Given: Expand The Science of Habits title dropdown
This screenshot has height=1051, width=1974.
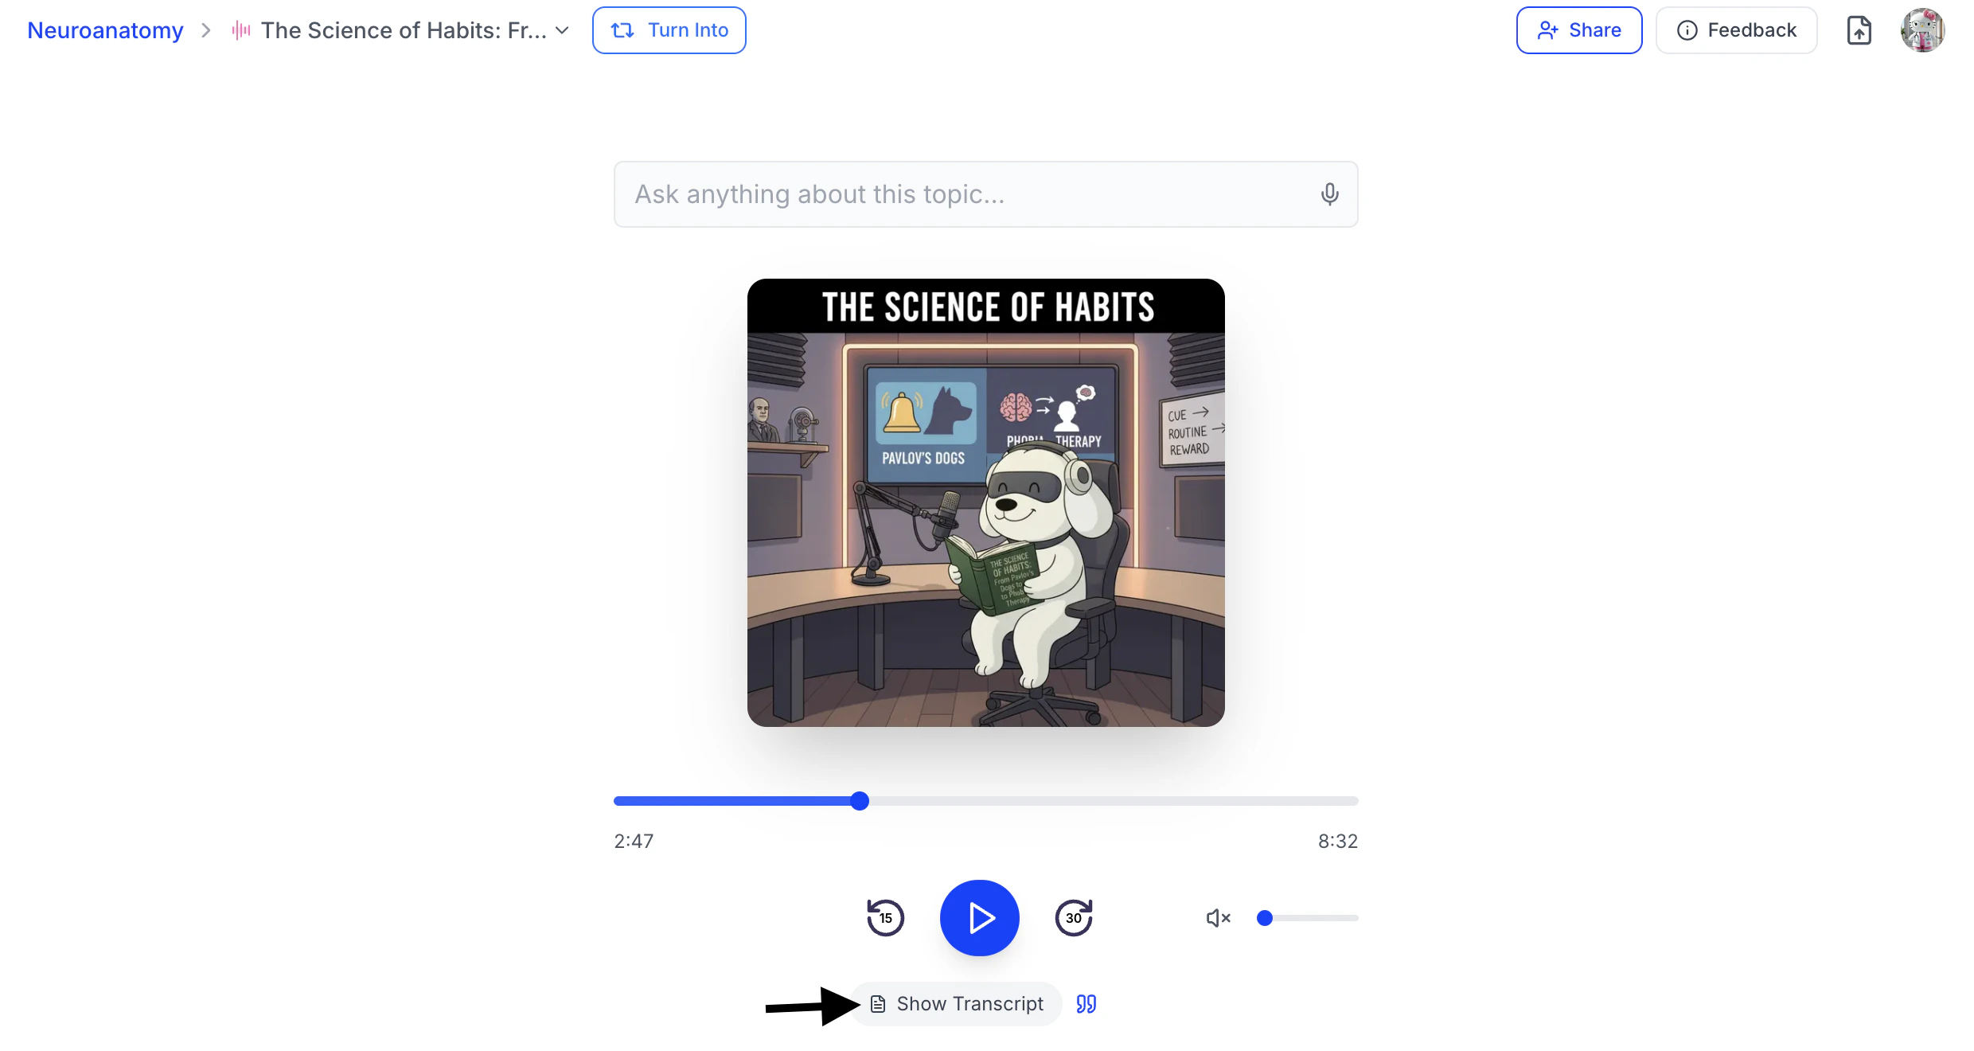Looking at the screenshot, I should 562,30.
